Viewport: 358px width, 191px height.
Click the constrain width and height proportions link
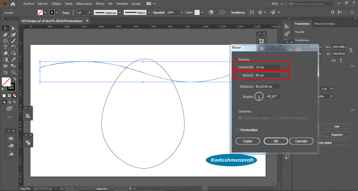click(351, 50)
